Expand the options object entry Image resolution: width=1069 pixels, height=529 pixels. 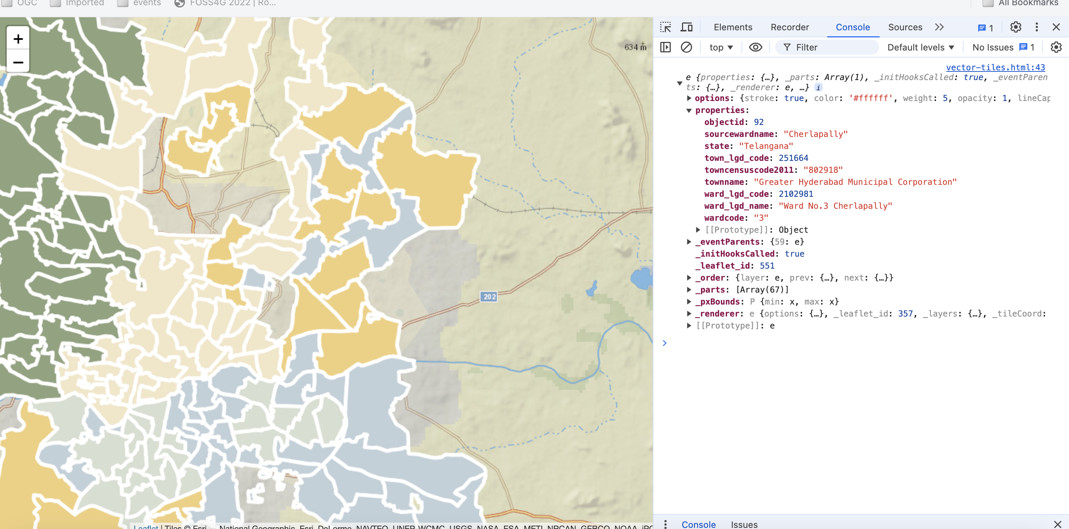coord(689,98)
